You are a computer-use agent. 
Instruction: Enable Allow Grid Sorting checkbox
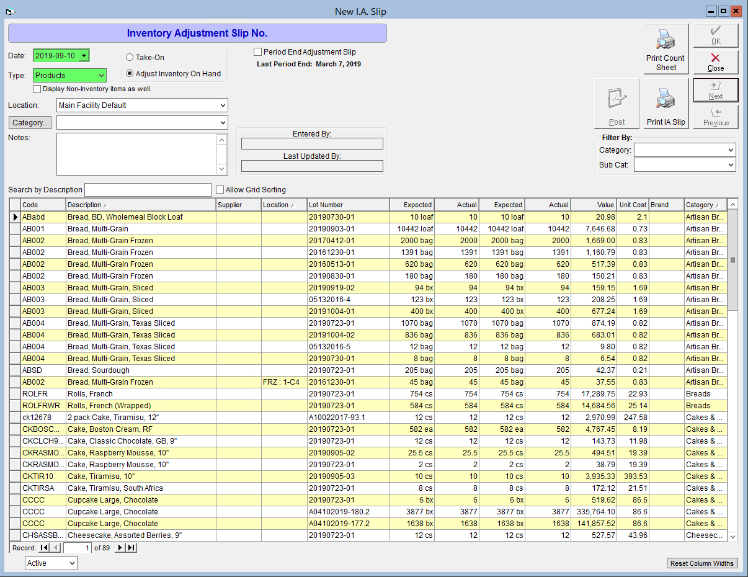click(220, 189)
